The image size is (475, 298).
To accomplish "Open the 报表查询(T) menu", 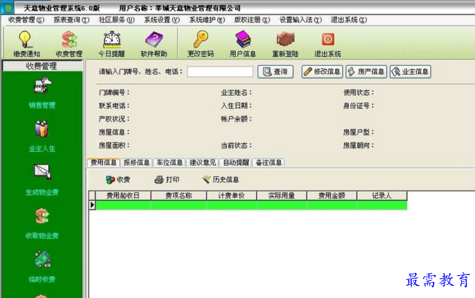I will (x=72, y=20).
